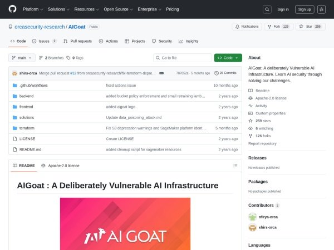Click the GitHub Octocat logo
334x250 pixels.
point(13,9)
